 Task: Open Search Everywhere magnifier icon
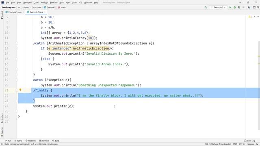(x=258, y=7)
